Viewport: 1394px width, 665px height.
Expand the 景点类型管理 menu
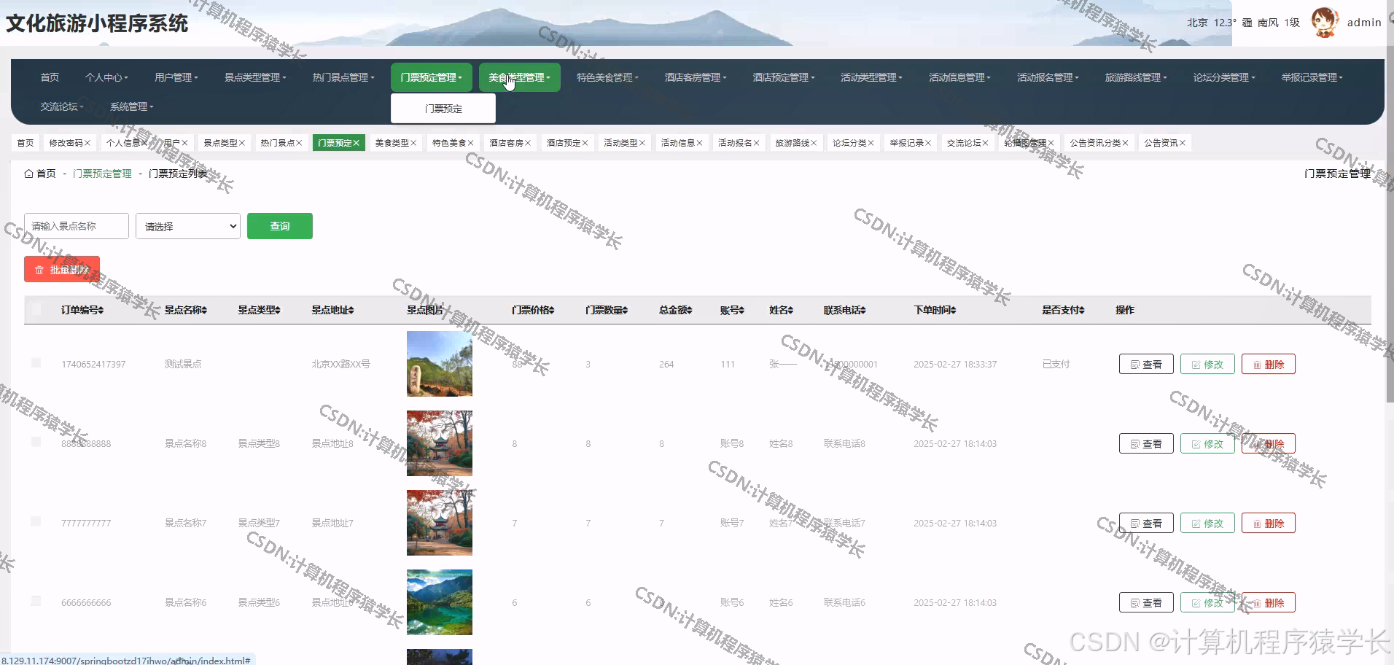click(x=255, y=77)
